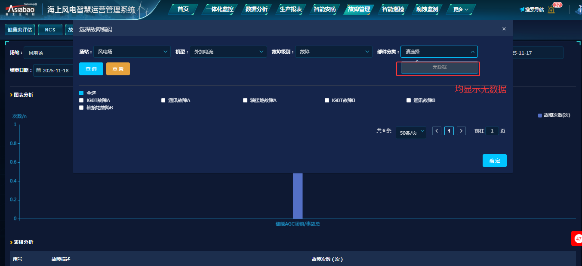Click the 搜索导航 paper plane icon
The height and width of the screenshot is (266, 582).
(x=522, y=9)
